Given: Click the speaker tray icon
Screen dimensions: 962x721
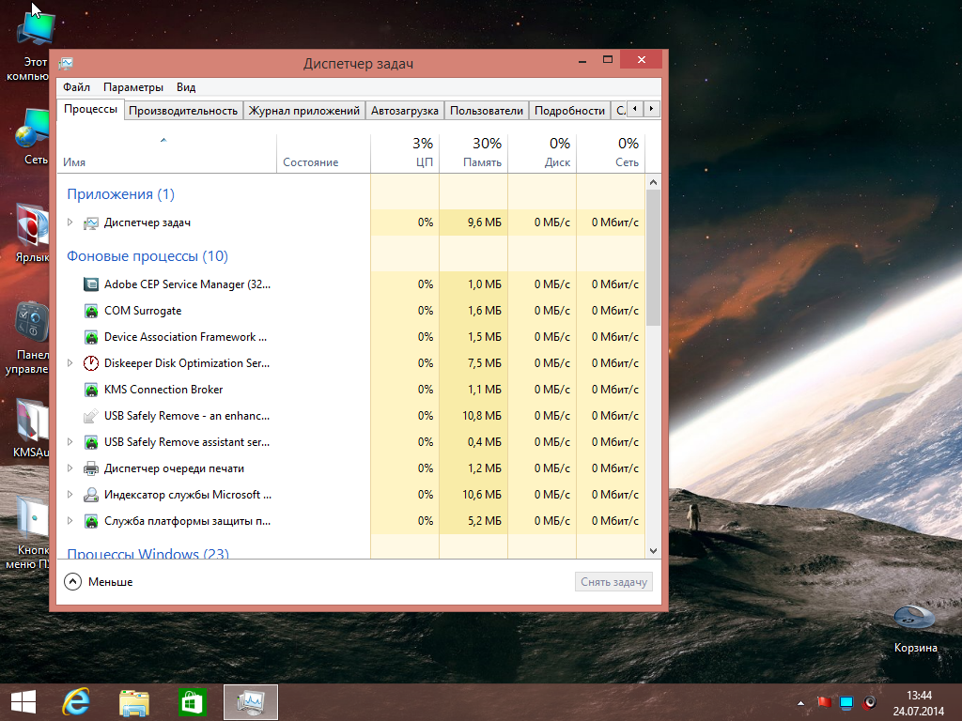Looking at the screenshot, I should 869,702.
